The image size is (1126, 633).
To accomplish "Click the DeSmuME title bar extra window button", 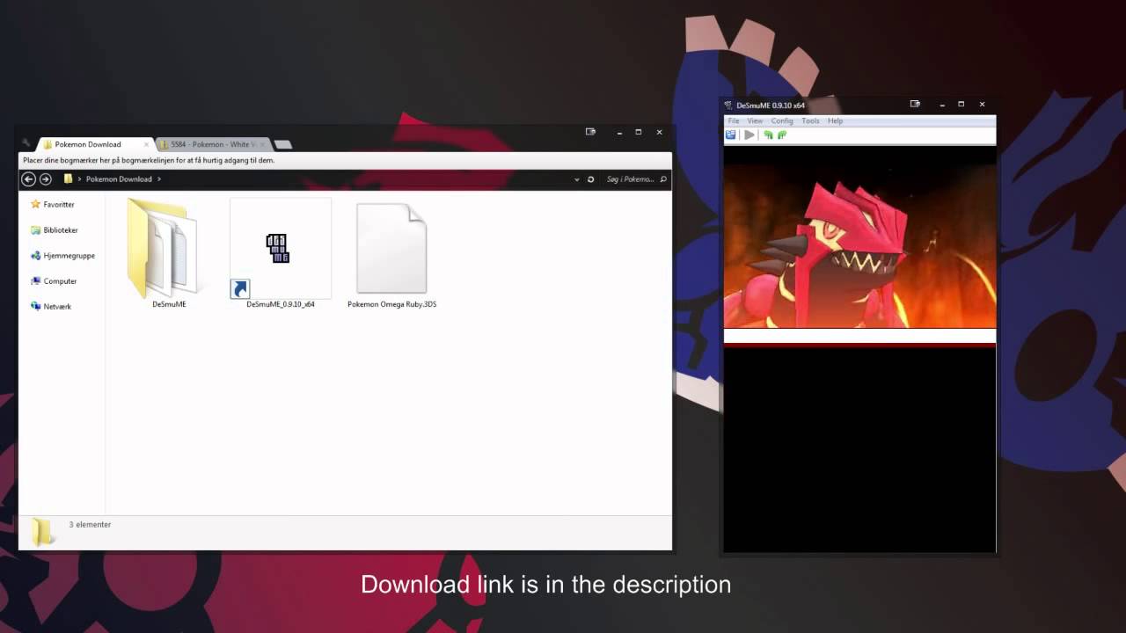I will 915,104.
